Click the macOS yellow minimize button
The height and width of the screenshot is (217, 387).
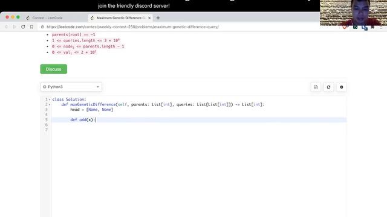[x=13, y=17]
